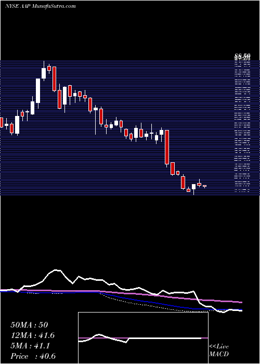Select the '50MA : 50' value text

[29, 325]
